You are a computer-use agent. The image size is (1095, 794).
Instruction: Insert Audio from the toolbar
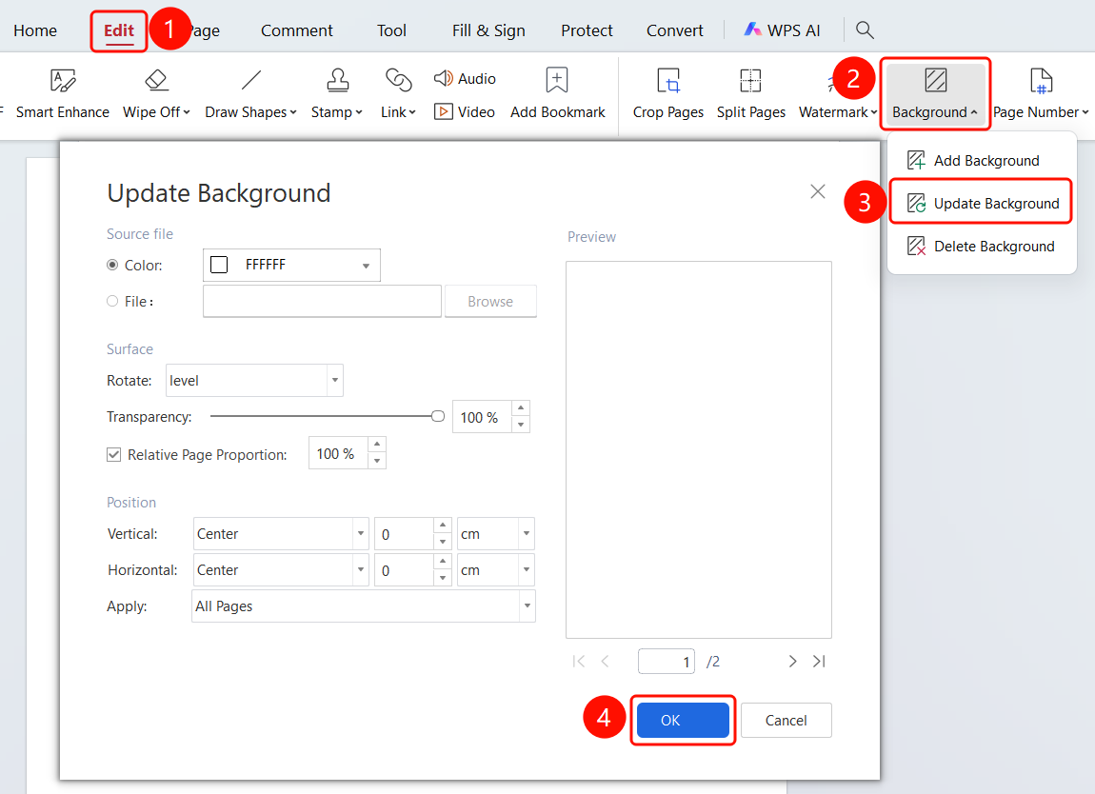click(x=465, y=78)
